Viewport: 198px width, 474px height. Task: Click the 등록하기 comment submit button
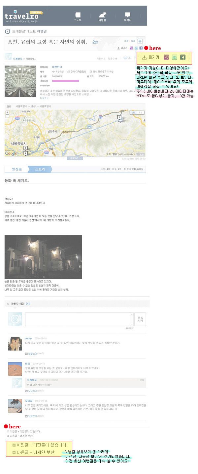(x=140, y=319)
